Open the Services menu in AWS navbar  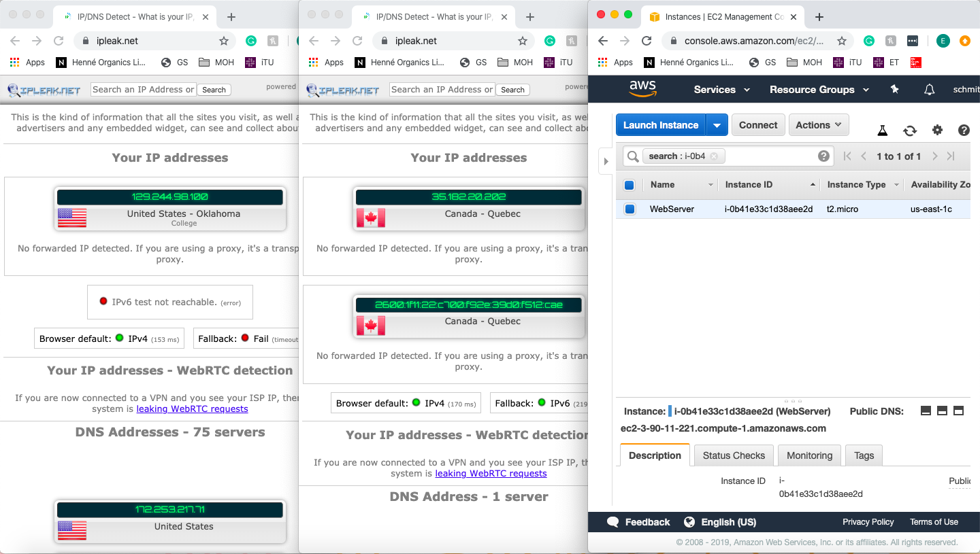pos(721,90)
